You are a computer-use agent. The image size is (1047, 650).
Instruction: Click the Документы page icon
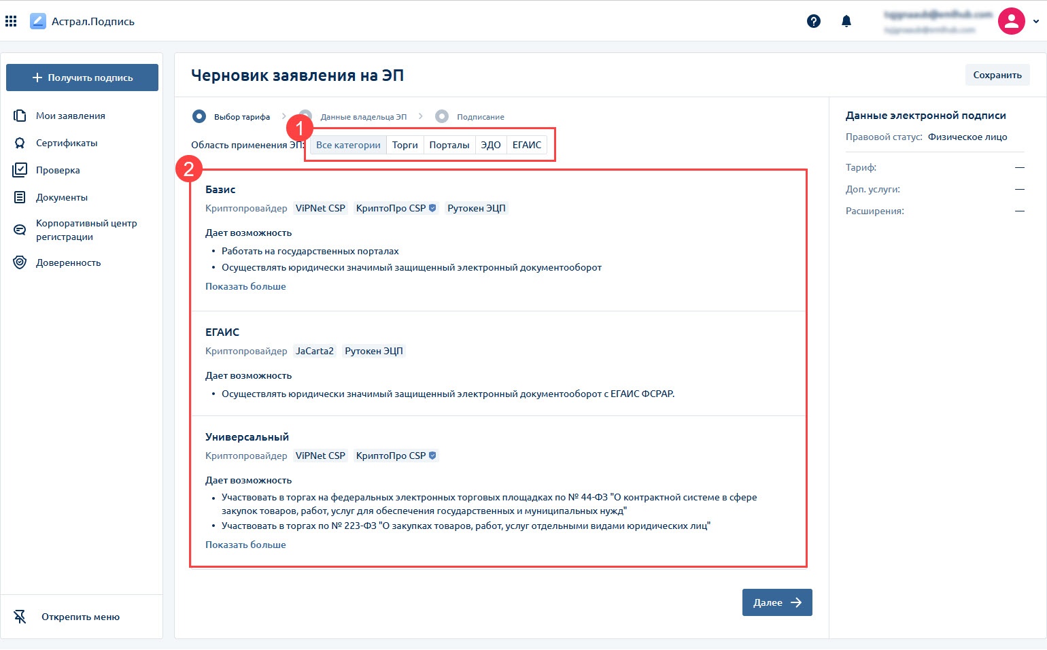(x=20, y=197)
